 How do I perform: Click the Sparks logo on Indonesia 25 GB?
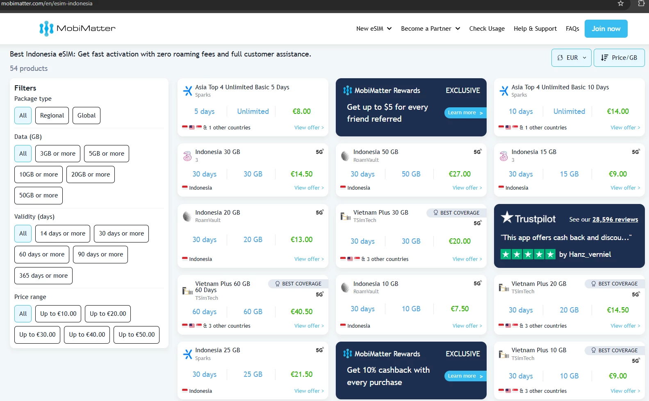pyautogui.click(x=188, y=354)
